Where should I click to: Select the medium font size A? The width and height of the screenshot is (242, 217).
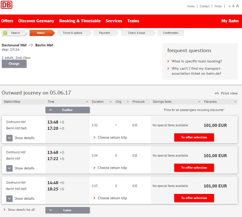(233, 6)
